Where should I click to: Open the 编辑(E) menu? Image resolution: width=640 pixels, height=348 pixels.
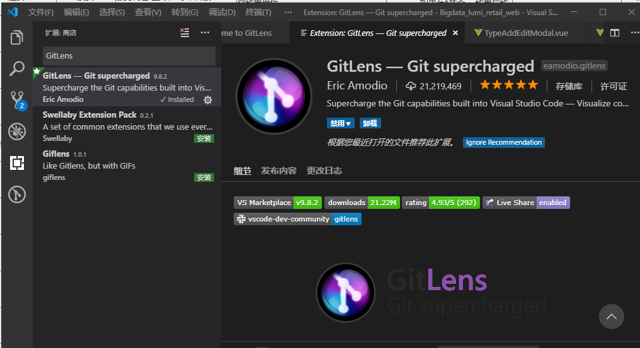pyautogui.click(x=76, y=12)
